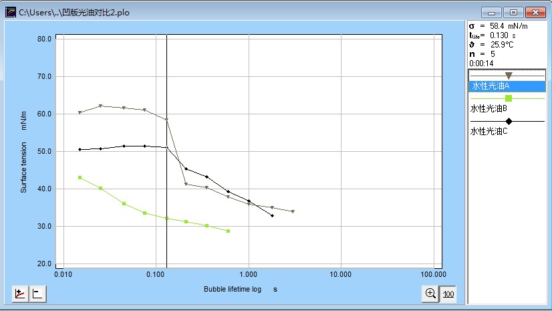Viewport: 552px width, 311px height.
Task: Click the axis settings icon
Action: (x=38, y=294)
